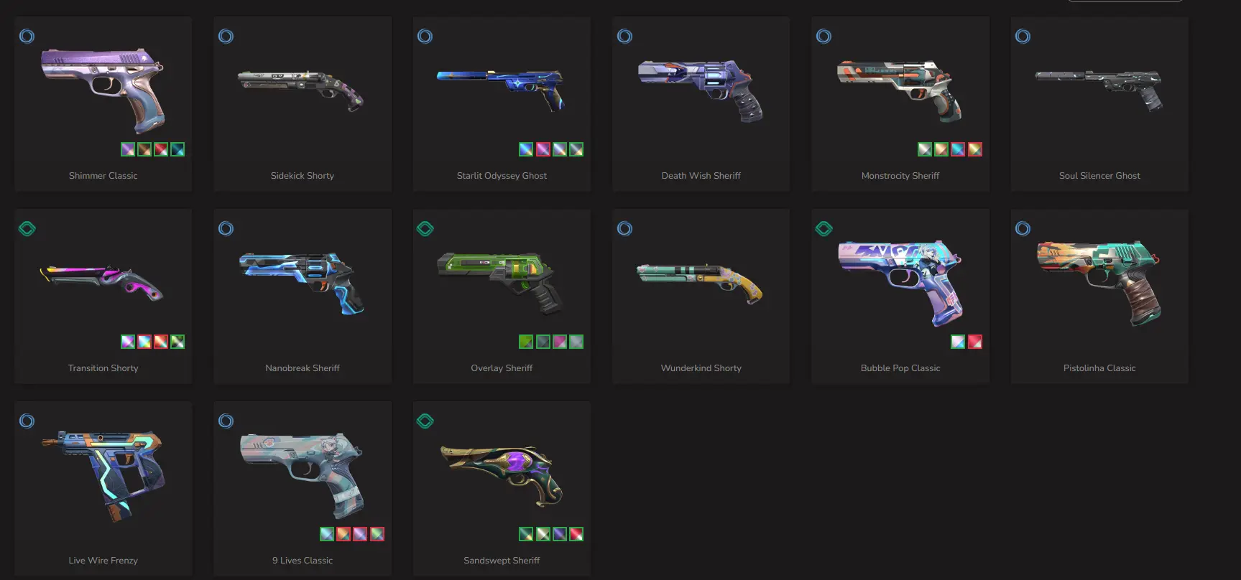Click the Wunderkind Shorty name label

click(701, 368)
